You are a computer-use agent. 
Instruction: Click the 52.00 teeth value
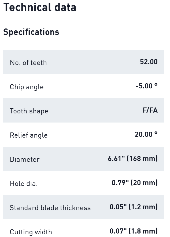[x=149, y=62]
